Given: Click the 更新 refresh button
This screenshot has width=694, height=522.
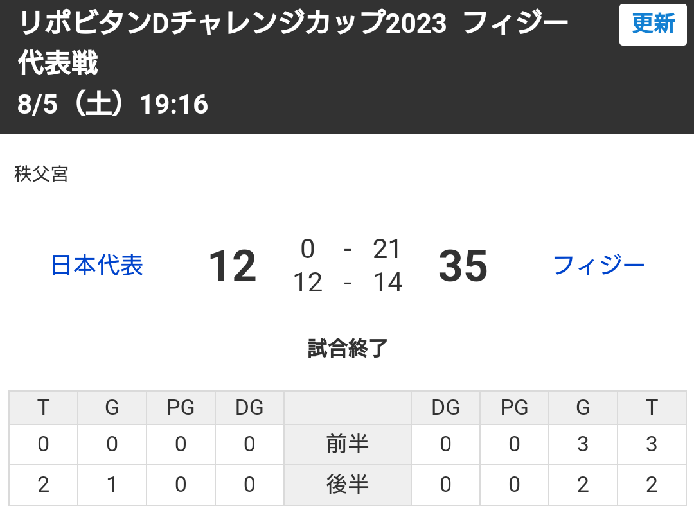Looking at the screenshot, I should 653,24.
